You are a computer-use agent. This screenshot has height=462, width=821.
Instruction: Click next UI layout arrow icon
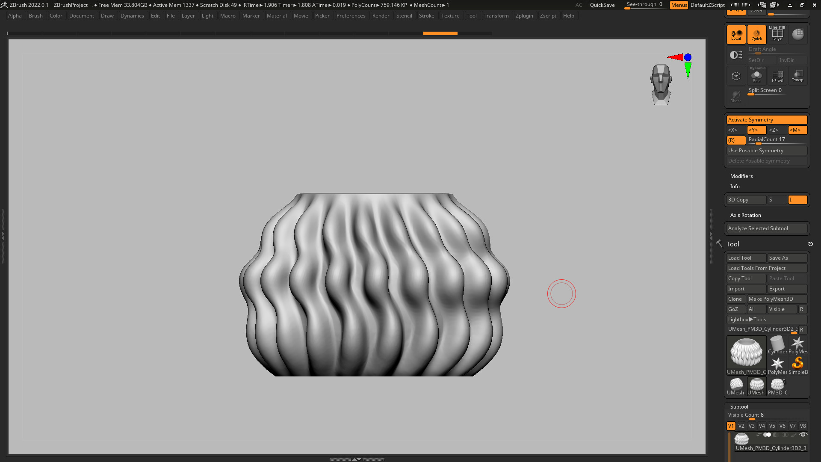[x=774, y=5]
